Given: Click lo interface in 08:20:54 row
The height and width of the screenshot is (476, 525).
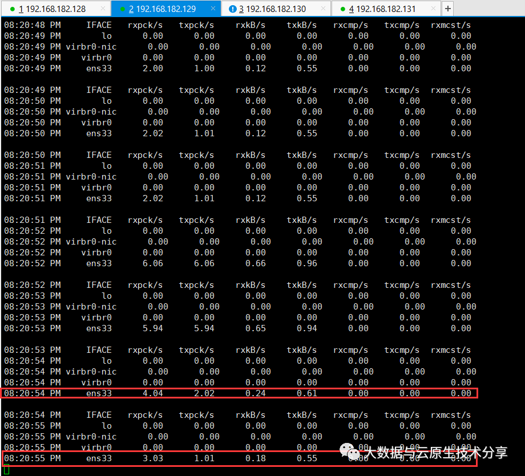Looking at the screenshot, I should click(107, 361).
